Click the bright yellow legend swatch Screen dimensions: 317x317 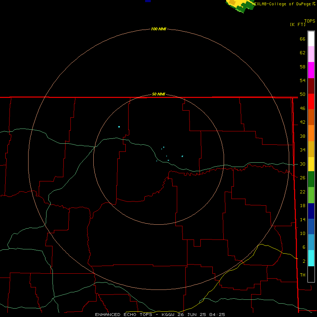coord(311,164)
